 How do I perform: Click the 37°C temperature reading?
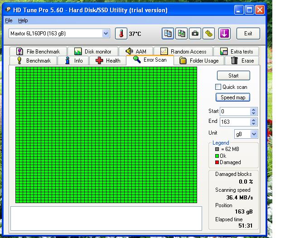[x=135, y=34]
